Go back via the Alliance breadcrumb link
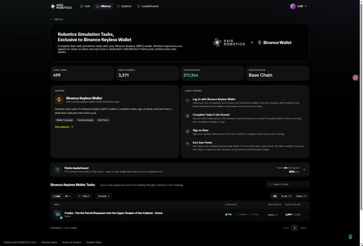Screen dimensions: 363x246 pyautogui.click(x=57, y=19)
